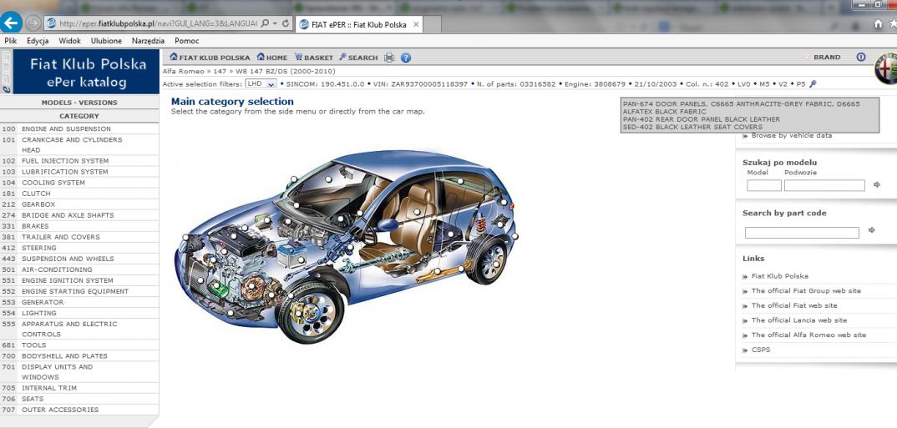Click the Podwozie input field

824,185
